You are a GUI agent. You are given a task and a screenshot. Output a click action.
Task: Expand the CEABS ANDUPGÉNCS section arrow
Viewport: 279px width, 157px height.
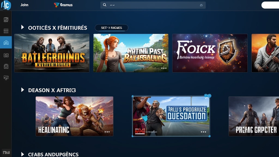tap(22, 154)
